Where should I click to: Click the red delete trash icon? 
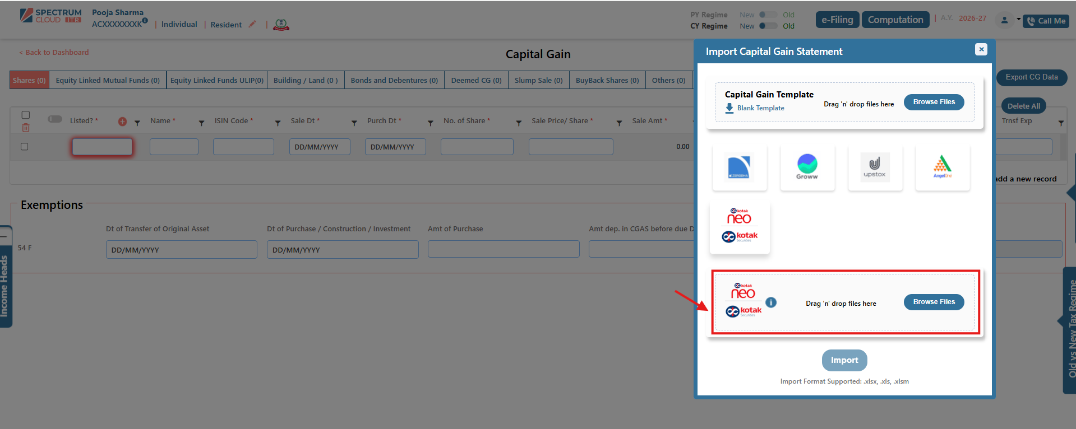coord(26,128)
